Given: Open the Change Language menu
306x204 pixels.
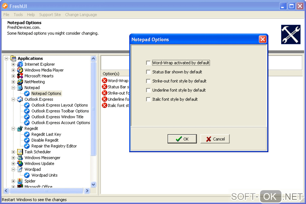Looking at the screenshot, I should tap(81, 15).
